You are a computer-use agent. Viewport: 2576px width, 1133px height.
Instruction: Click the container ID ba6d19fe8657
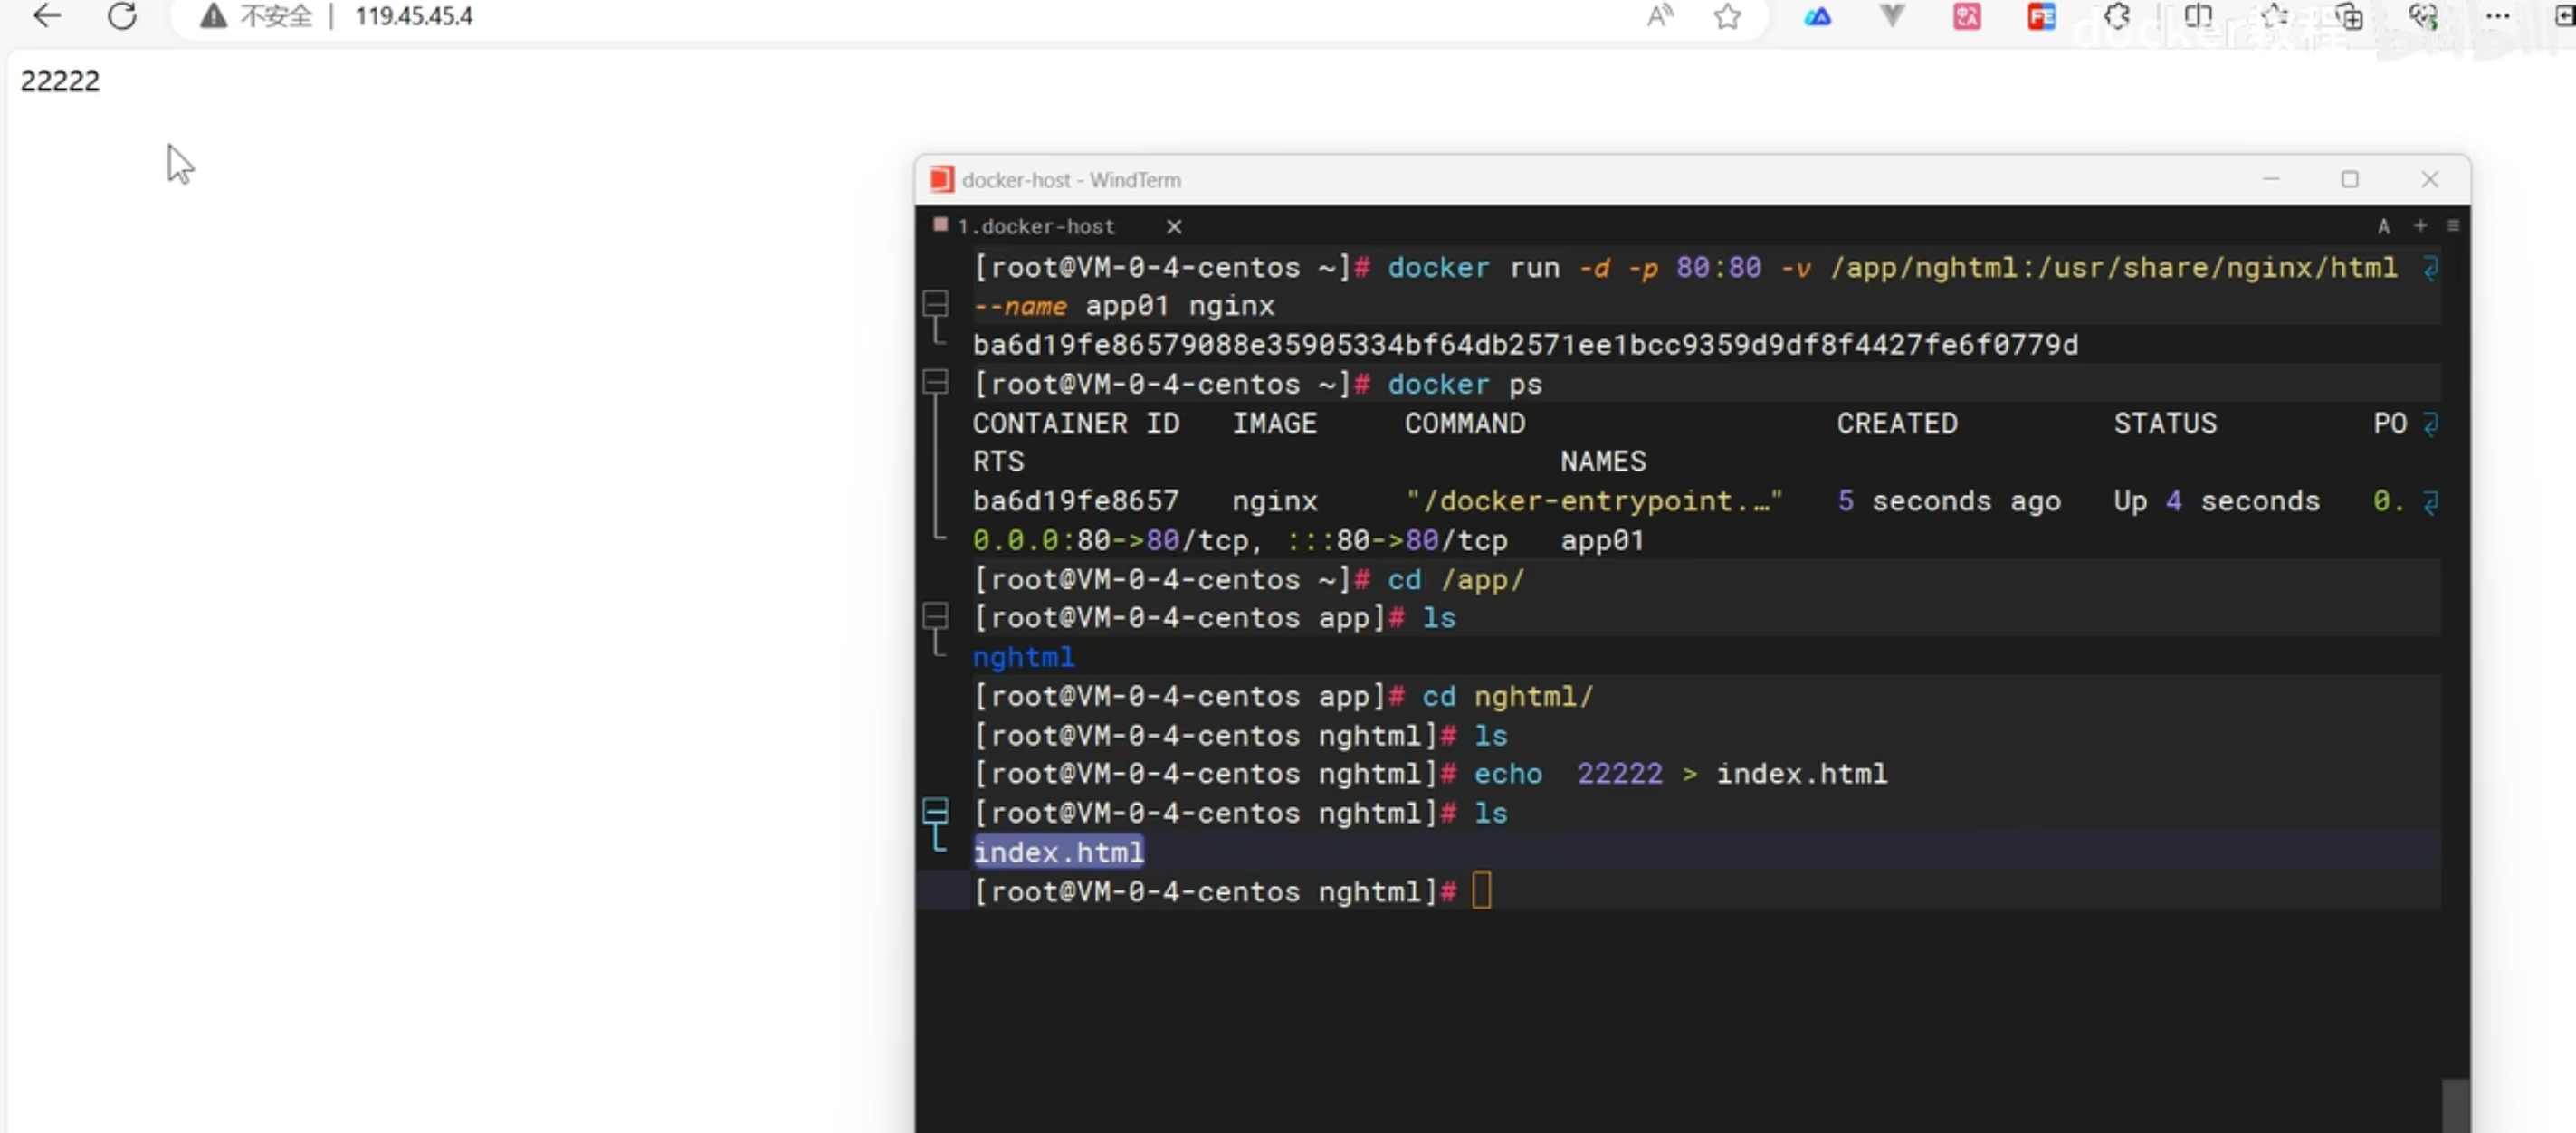tap(1075, 501)
